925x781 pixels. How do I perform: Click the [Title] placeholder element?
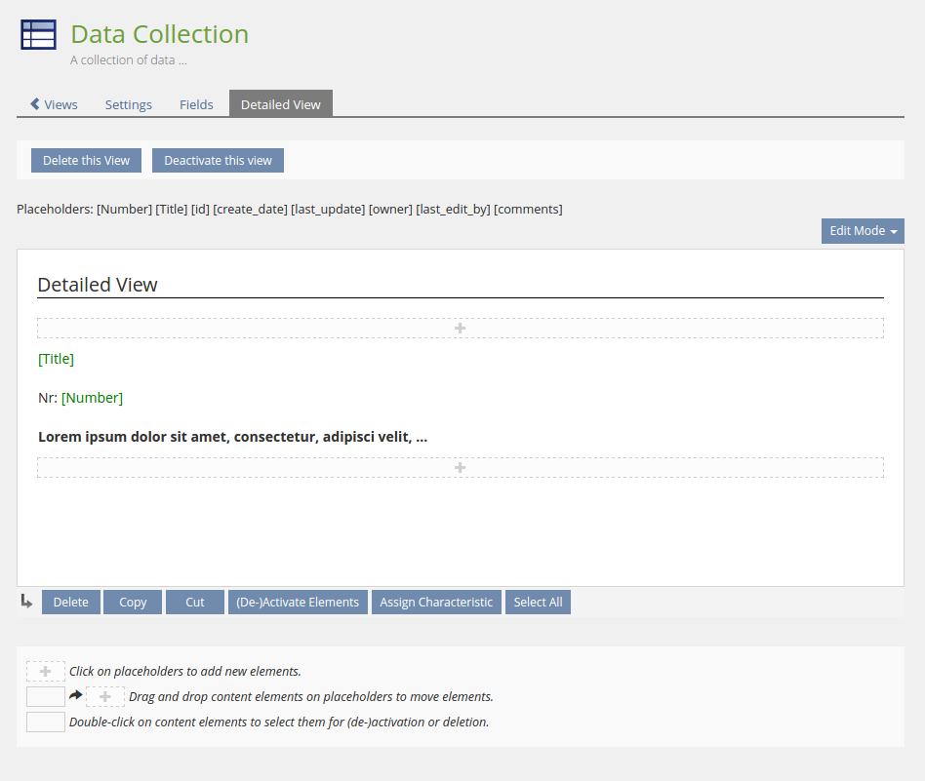point(57,359)
